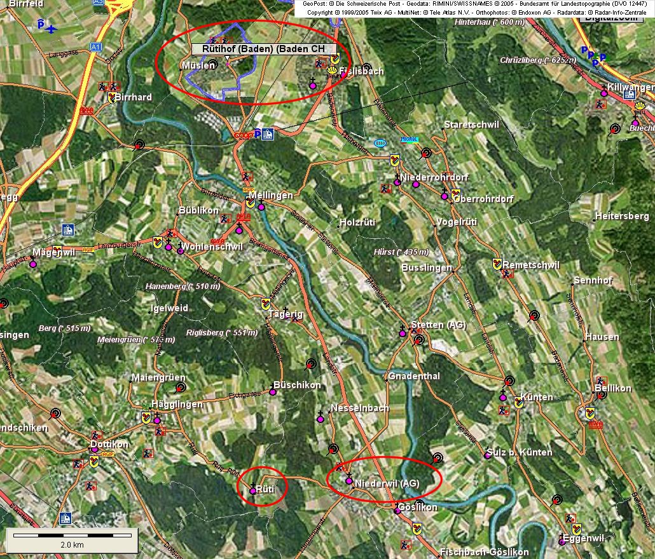Click the Coop store icon

242,135
